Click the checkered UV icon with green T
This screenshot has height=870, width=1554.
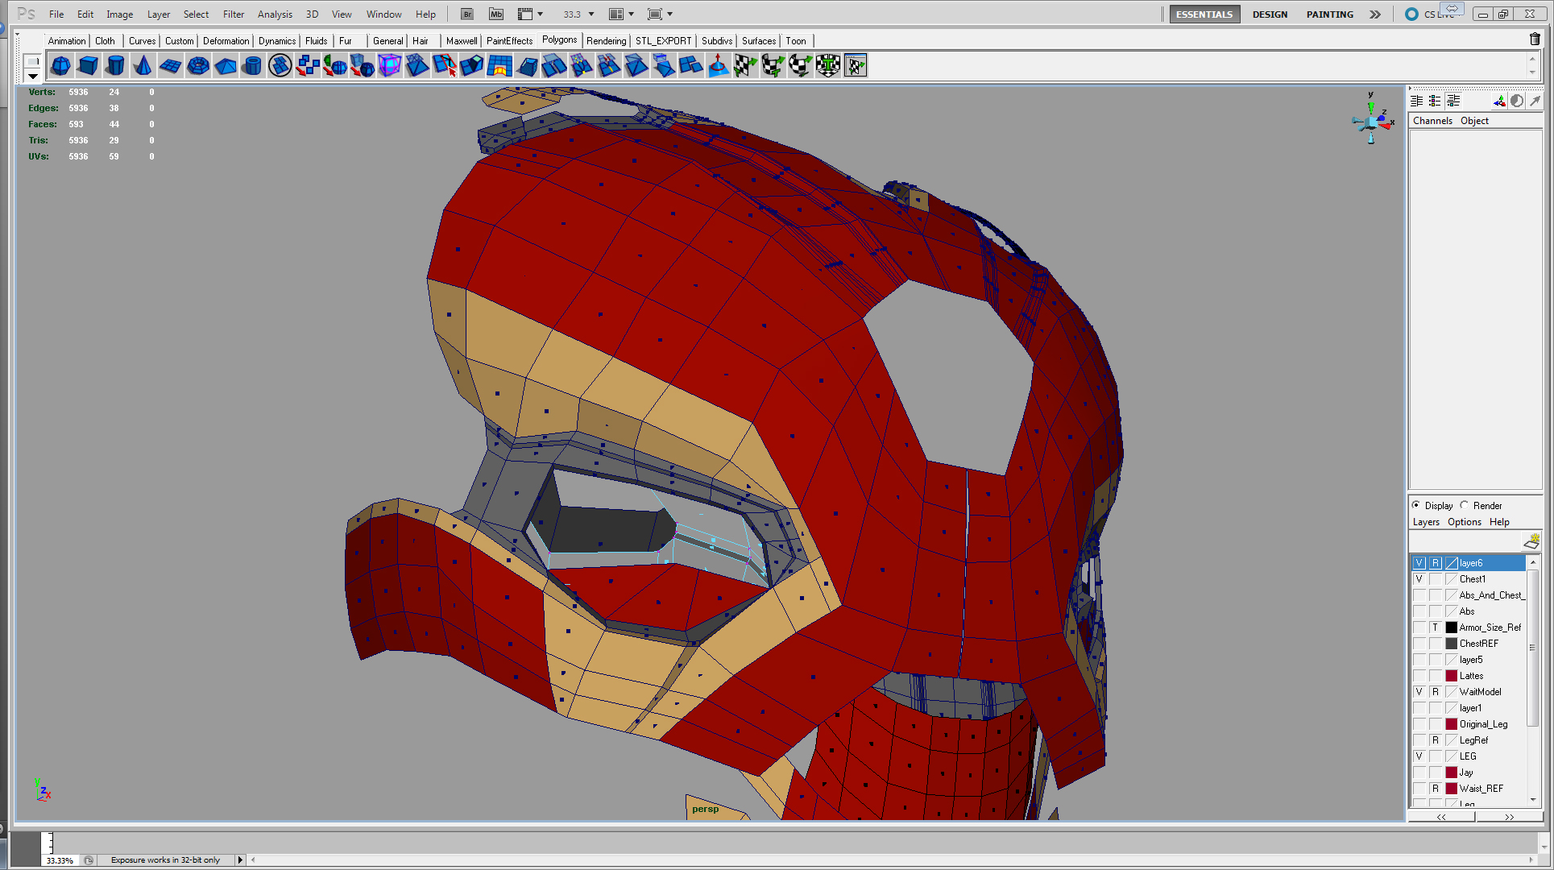coord(828,65)
